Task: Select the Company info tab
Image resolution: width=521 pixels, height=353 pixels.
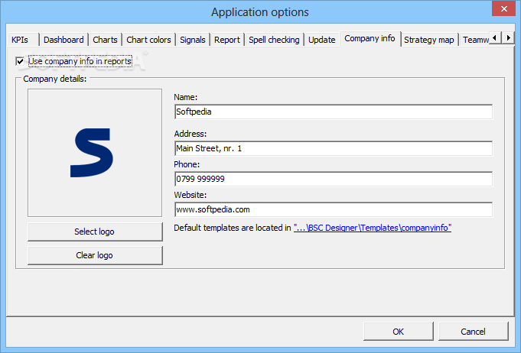Action: click(370, 39)
